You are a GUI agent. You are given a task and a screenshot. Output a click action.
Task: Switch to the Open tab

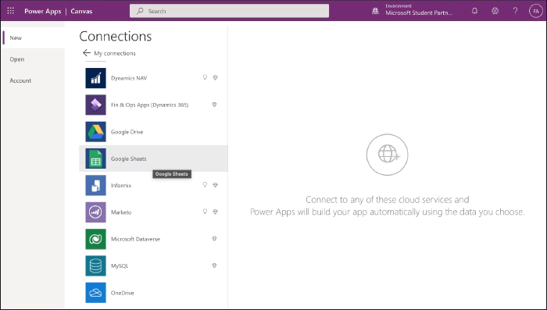click(17, 59)
